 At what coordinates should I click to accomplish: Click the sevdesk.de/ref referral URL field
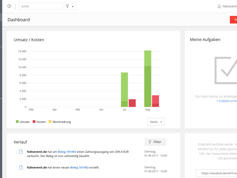216,173
